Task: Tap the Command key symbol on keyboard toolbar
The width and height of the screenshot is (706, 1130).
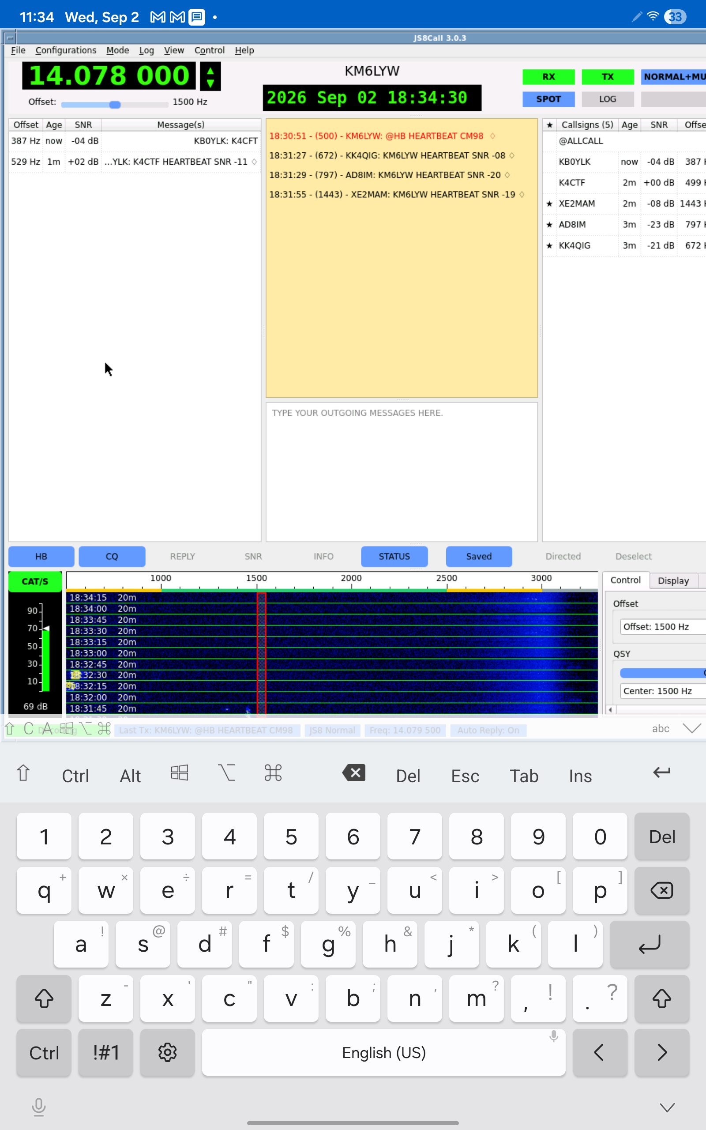Action: click(273, 773)
